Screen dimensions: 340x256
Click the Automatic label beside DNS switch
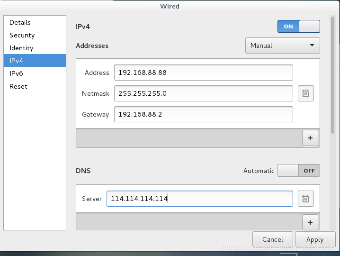point(259,171)
